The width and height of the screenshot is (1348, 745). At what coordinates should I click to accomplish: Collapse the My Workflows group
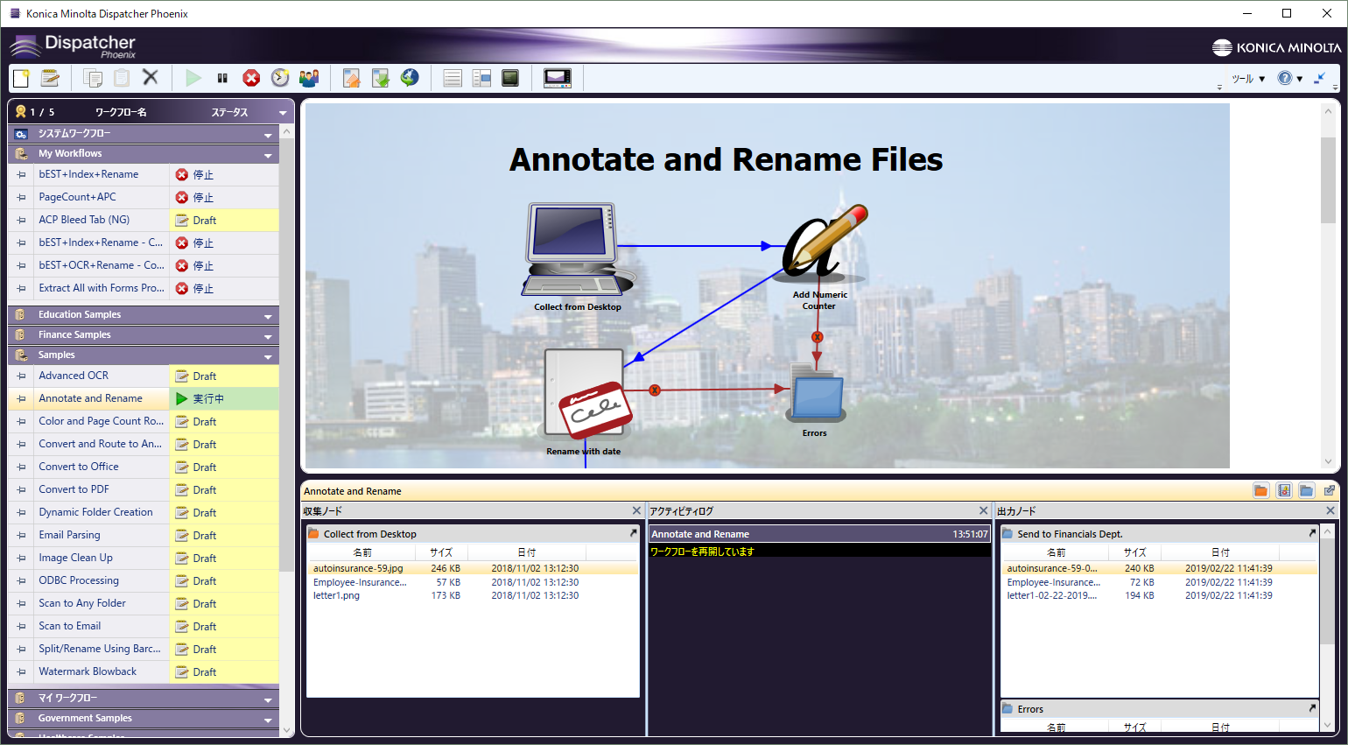point(268,155)
